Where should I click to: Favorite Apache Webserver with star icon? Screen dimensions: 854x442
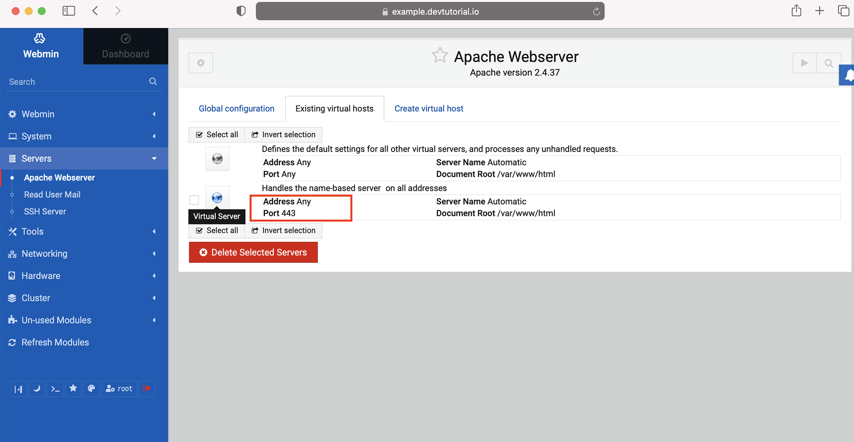pyautogui.click(x=440, y=56)
